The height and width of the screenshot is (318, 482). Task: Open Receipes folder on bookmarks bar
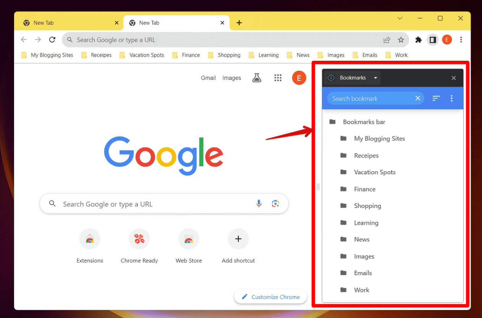pos(96,55)
